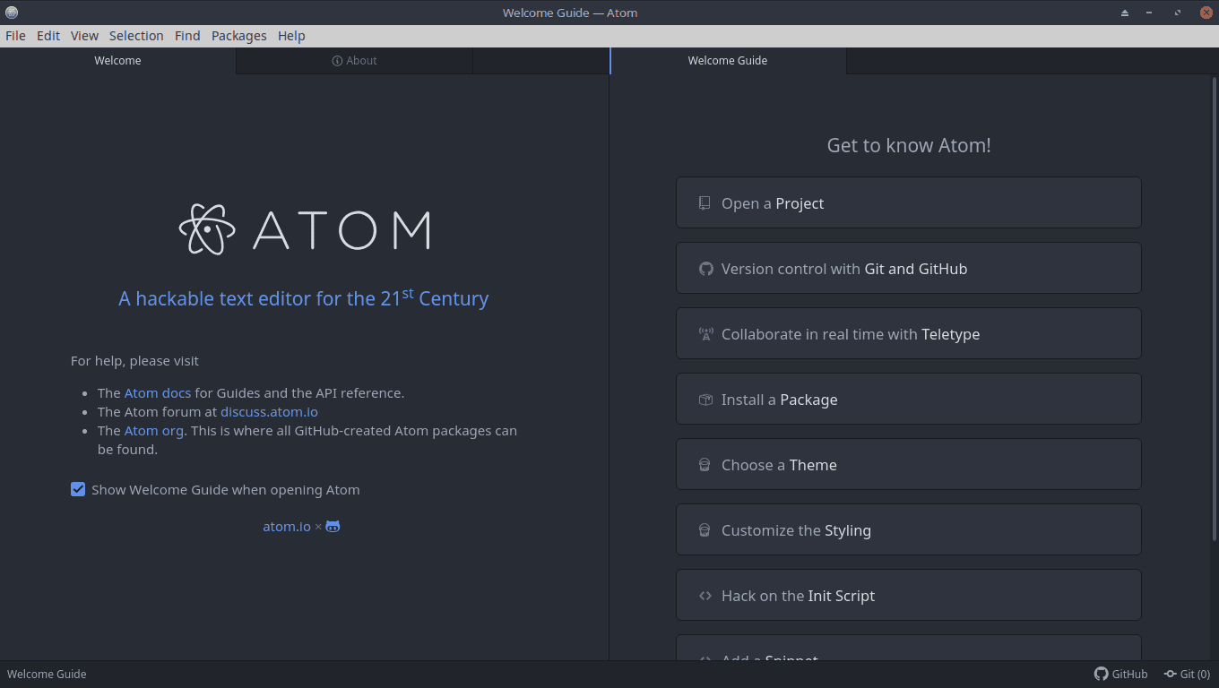
Task: Select the Welcome Guide tab
Action: click(728, 61)
